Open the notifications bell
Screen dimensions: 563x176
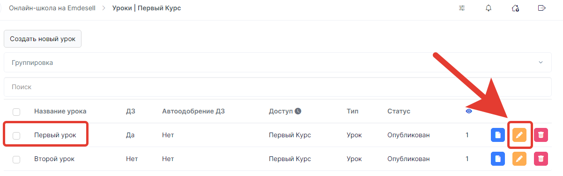tap(489, 8)
